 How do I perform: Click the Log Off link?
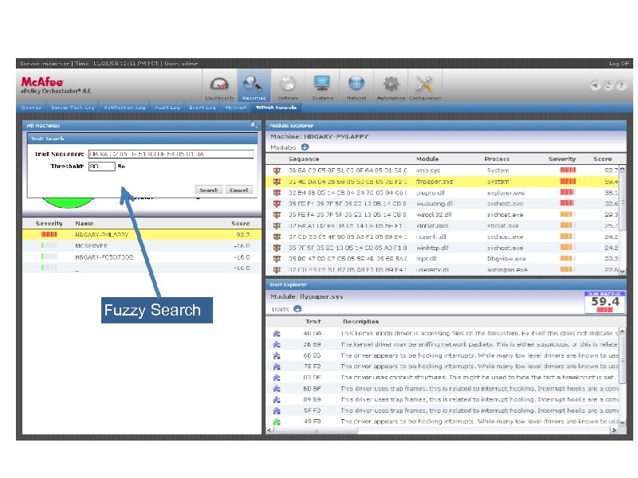[619, 64]
